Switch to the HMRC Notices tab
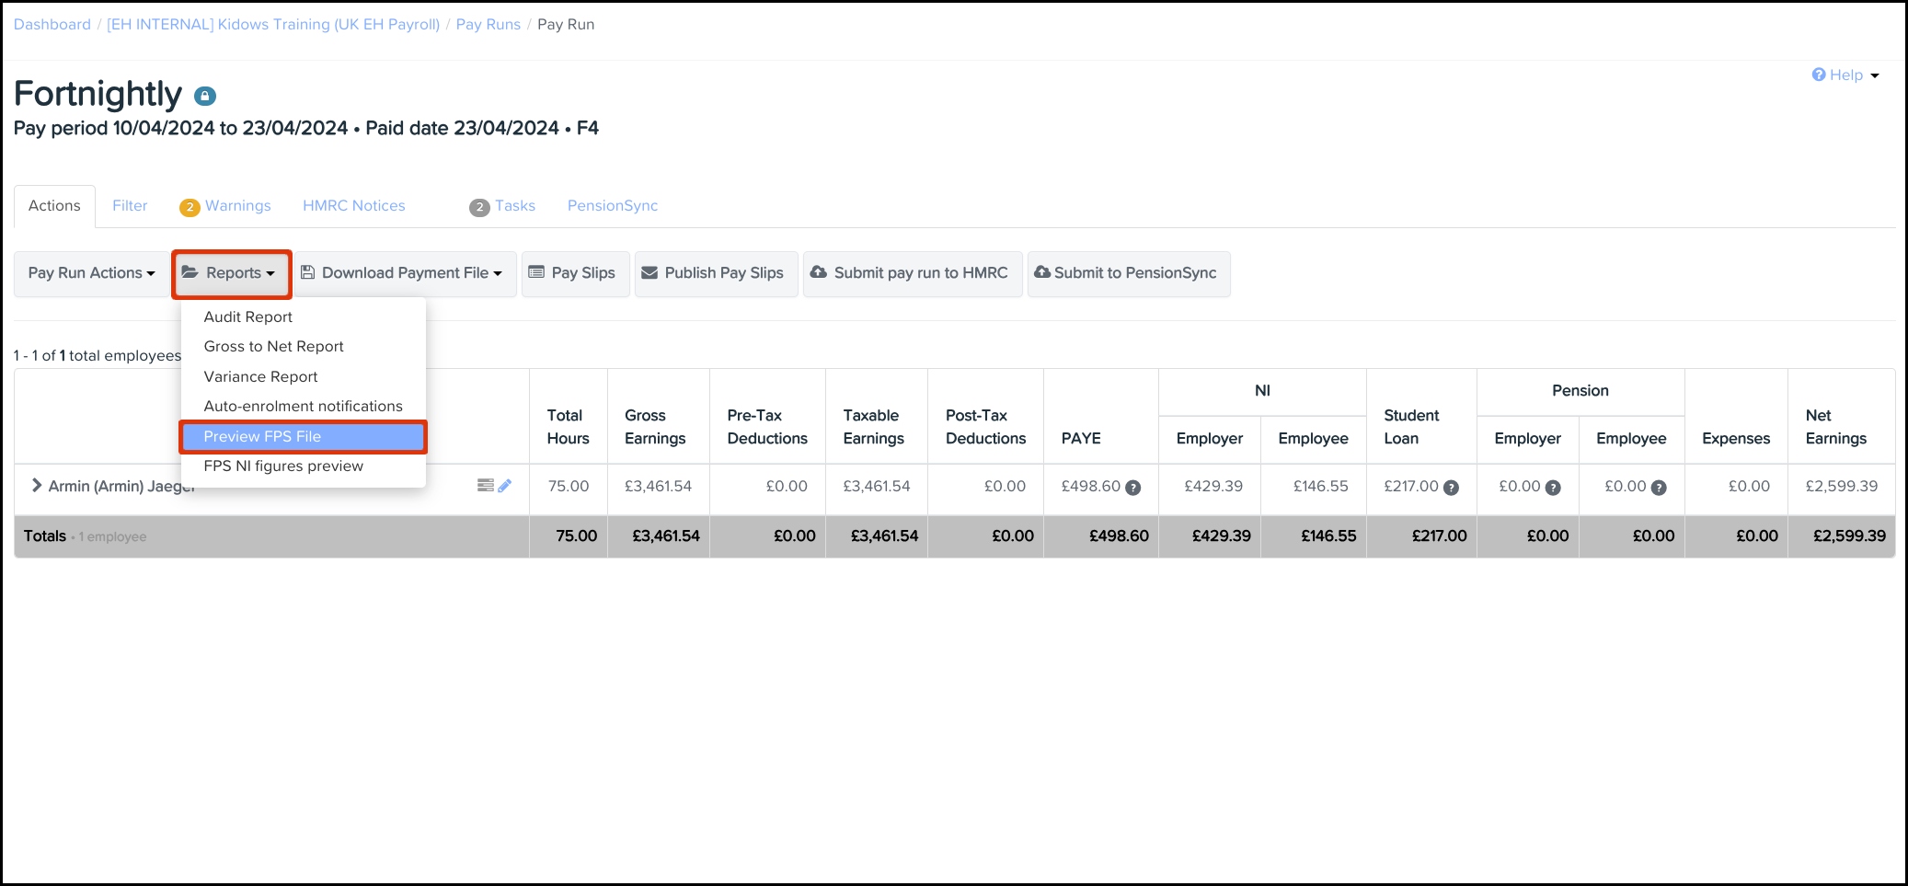Image resolution: width=1908 pixels, height=886 pixels. pyautogui.click(x=354, y=206)
